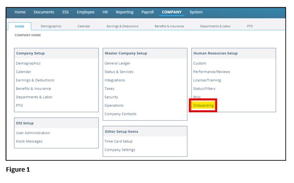294x183 pixels.
Task: Open the highlighted Onboarding link
Action: coord(203,105)
